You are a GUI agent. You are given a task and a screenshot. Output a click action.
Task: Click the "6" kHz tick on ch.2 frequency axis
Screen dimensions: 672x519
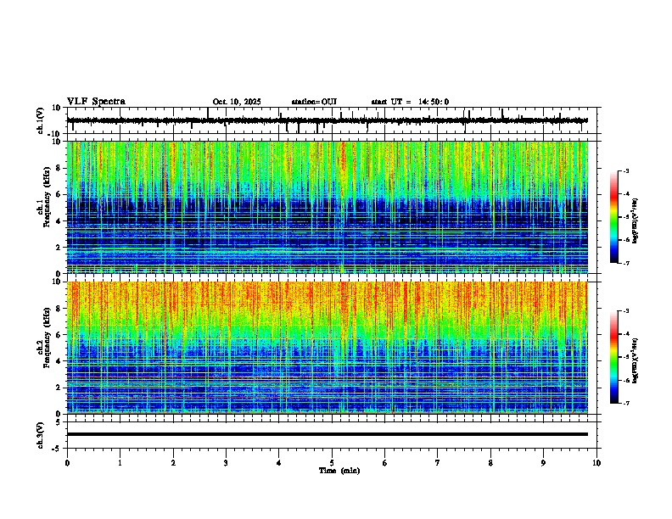pyautogui.click(x=59, y=335)
